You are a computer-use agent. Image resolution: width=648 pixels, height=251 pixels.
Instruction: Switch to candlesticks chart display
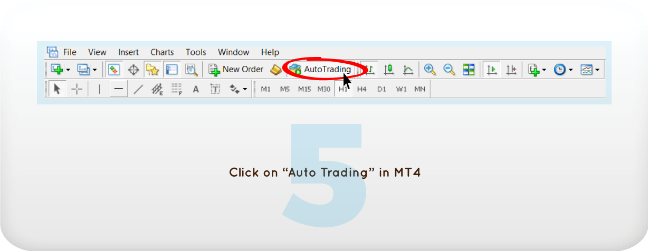(x=389, y=69)
